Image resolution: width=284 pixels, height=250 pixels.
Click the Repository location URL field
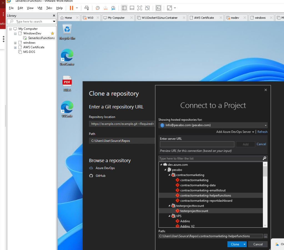(122, 124)
